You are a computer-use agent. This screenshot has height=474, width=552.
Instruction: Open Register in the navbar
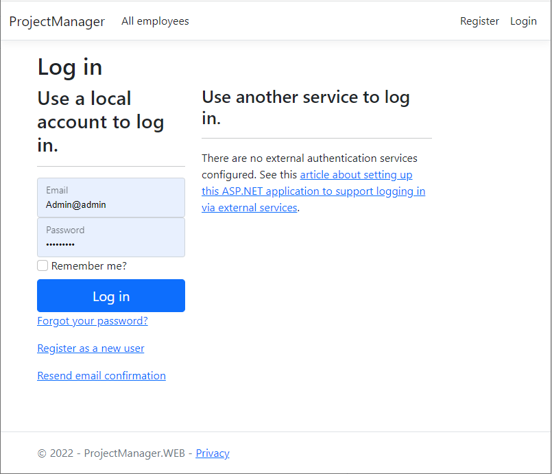click(x=479, y=21)
